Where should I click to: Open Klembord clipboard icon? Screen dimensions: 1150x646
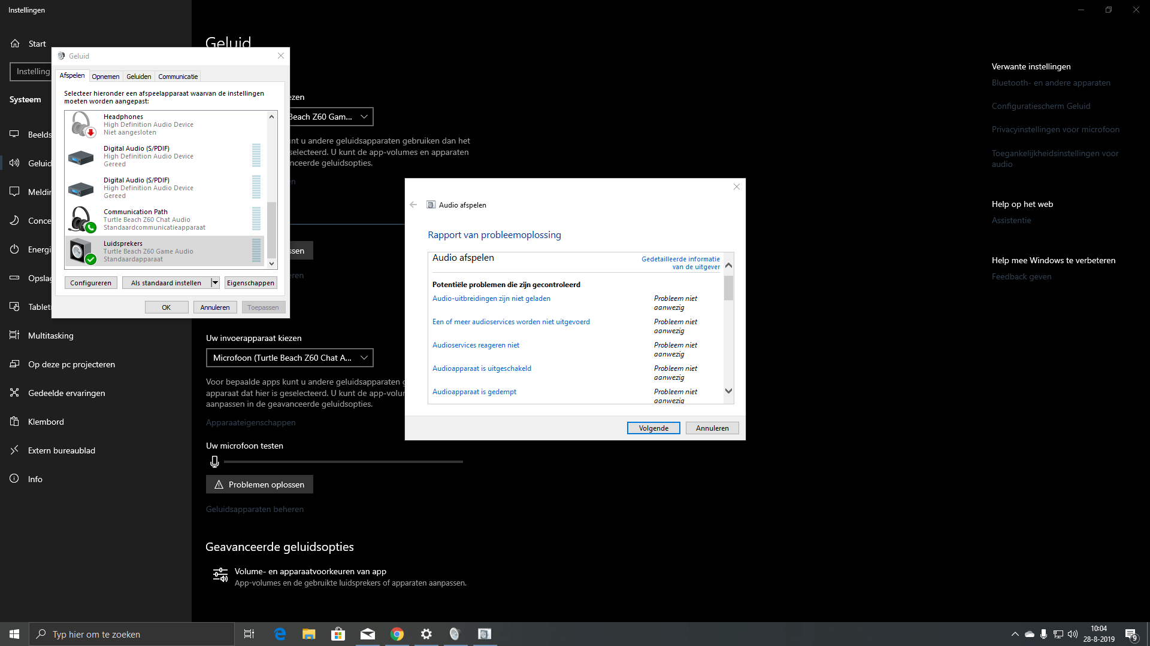click(14, 421)
